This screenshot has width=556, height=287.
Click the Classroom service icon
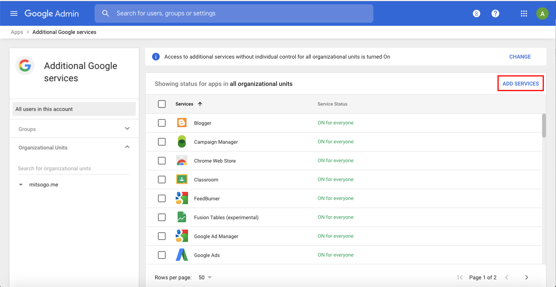click(182, 180)
